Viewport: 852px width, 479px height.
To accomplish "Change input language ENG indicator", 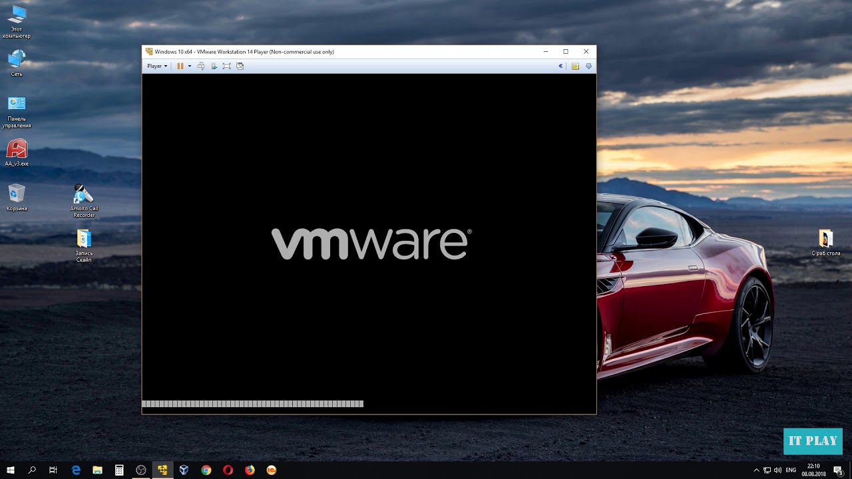I will [791, 470].
